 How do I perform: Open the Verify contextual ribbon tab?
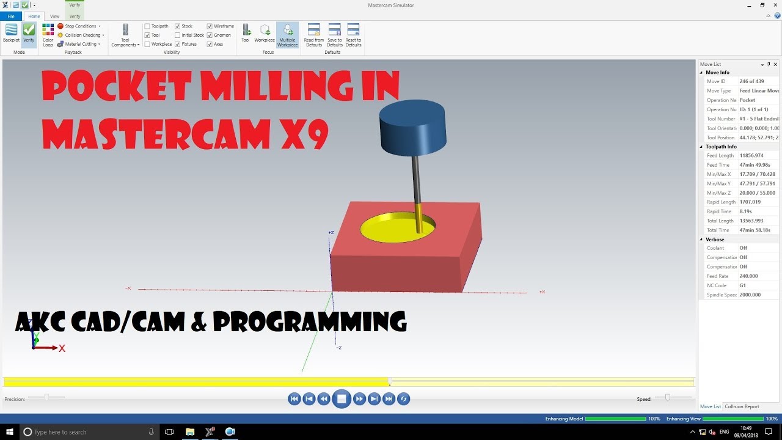point(75,16)
